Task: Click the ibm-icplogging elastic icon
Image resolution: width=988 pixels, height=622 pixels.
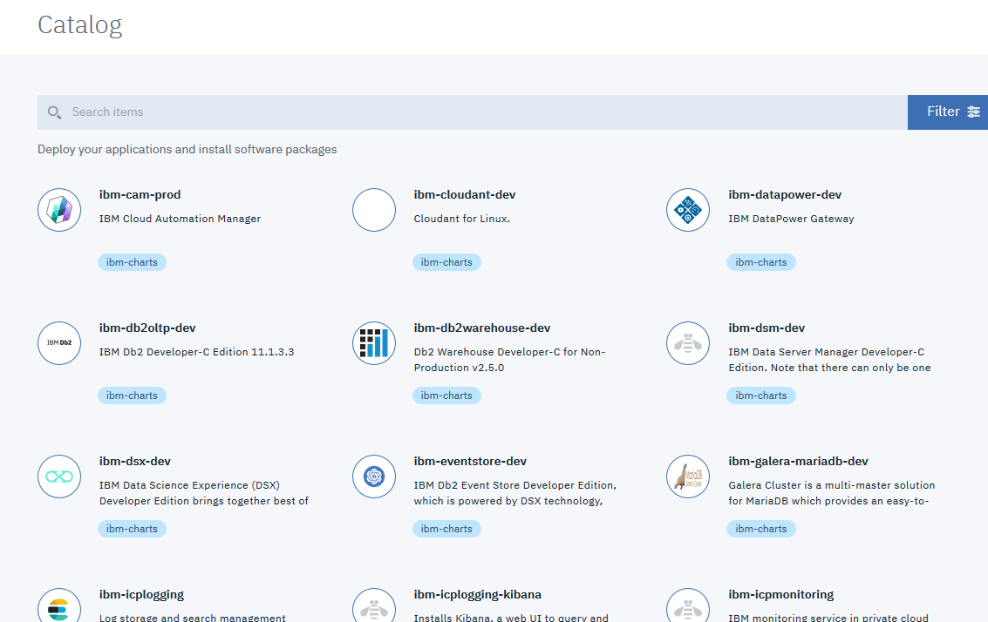Action: pyautogui.click(x=59, y=605)
